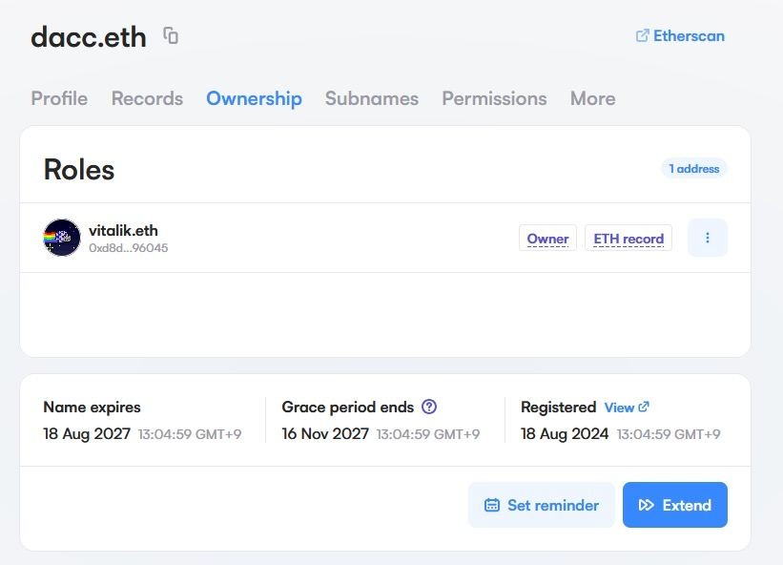Click the vitalik.eth owner name
The height and width of the screenshot is (565, 783).
point(122,230)
